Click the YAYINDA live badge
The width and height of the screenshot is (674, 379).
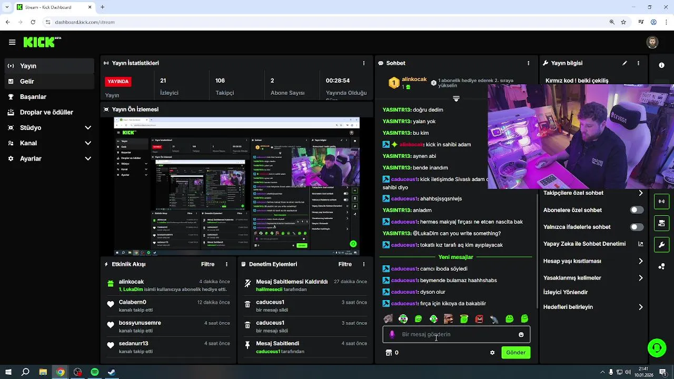(x=118, y=82)
